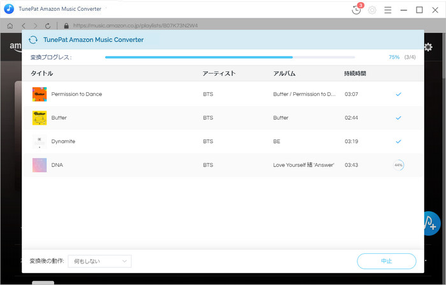Navigate back with the left arrow
This screenshot has height=285, width=446.
[x=24, y=26]
